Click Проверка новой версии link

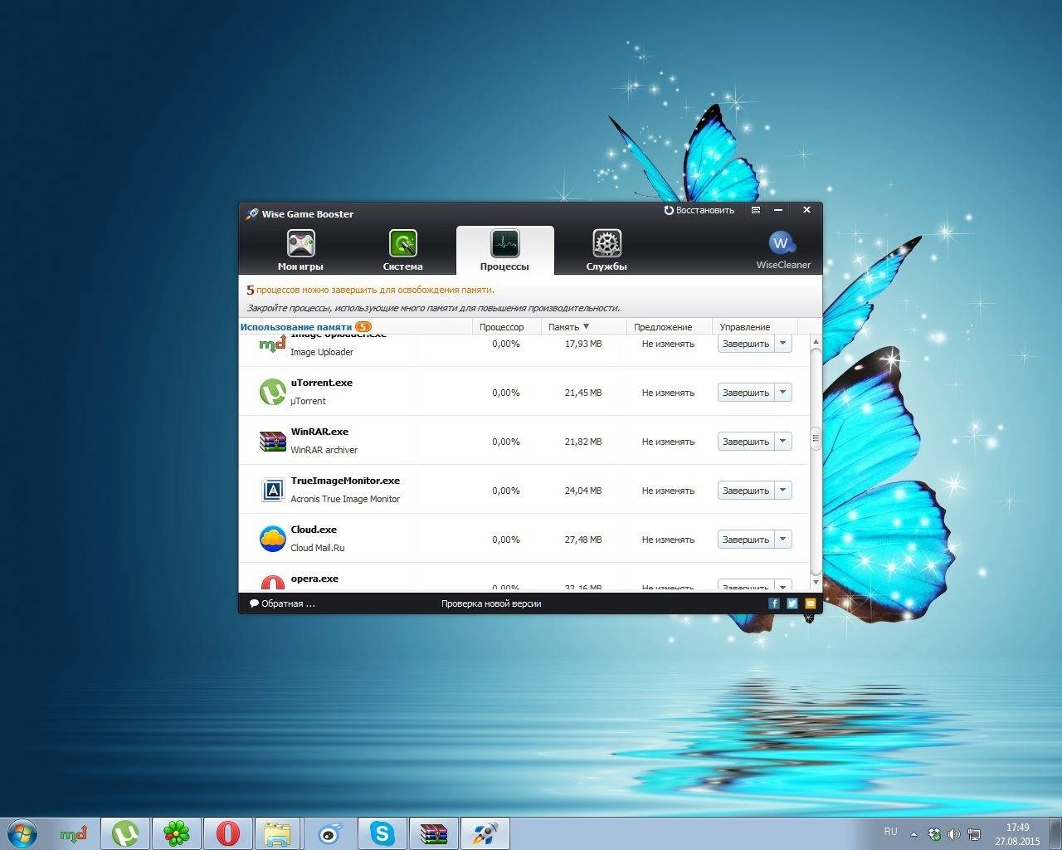pyautogui.click(x=491, y=603)
